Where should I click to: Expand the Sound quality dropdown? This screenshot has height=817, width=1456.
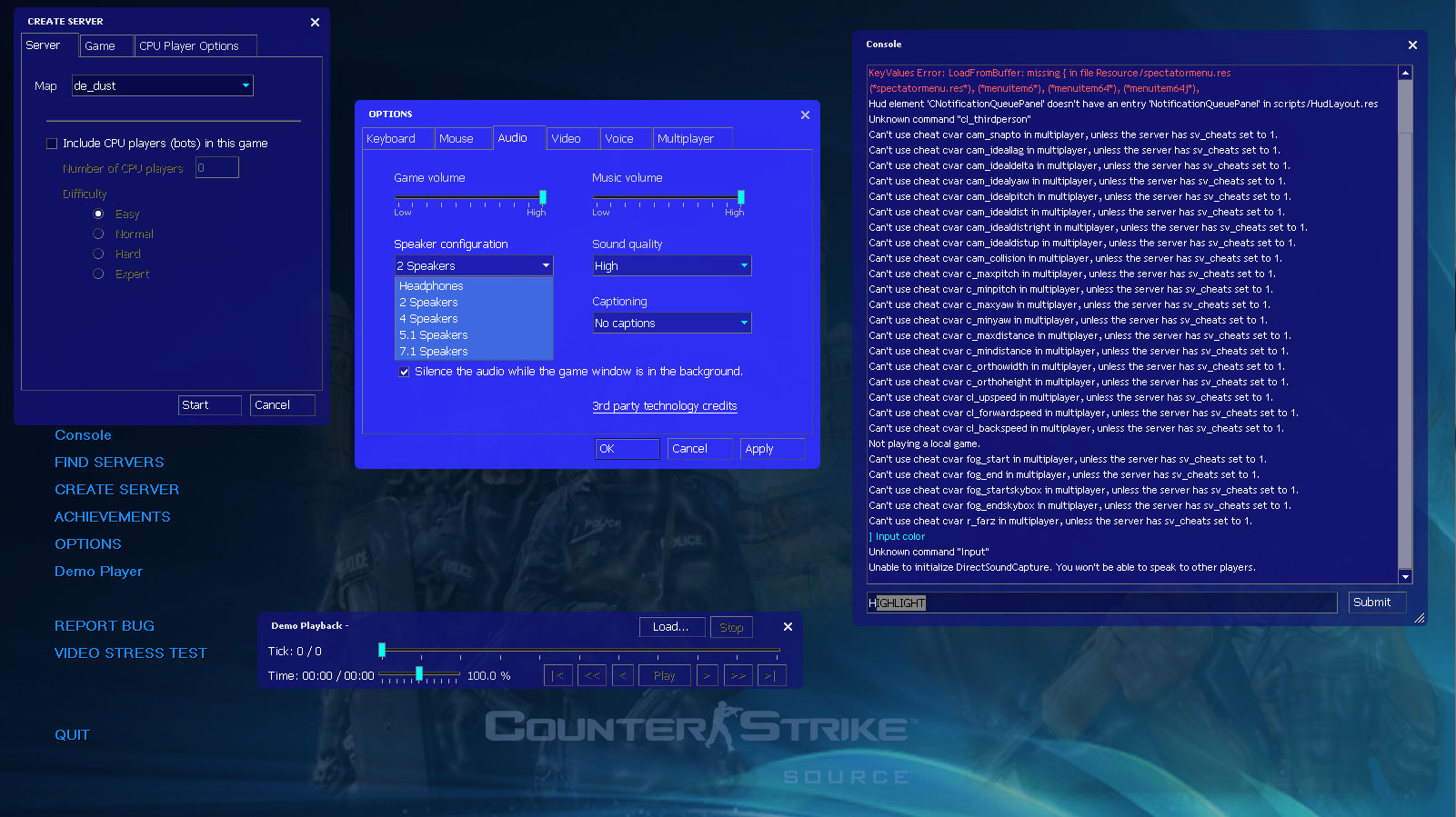pos(672,265)
